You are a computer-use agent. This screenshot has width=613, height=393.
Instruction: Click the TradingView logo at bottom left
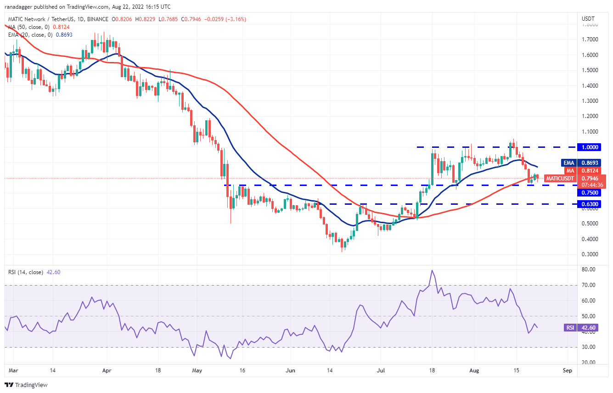click(x=26, y=385)
